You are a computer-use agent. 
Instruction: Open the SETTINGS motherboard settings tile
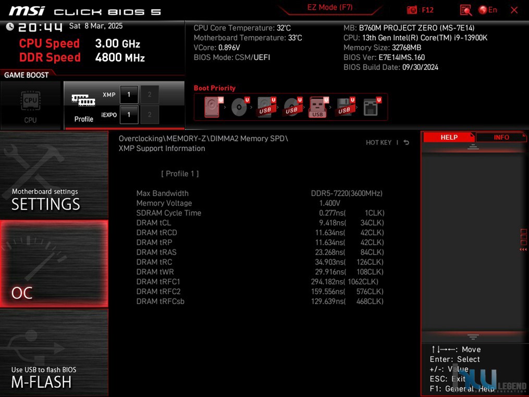[54, 175]
